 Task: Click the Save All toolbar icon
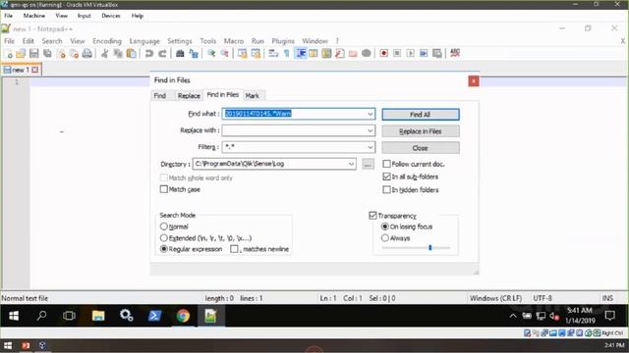[x=47, y=53]
